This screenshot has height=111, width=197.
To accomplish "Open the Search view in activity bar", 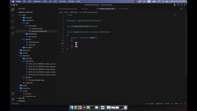I will pos(13,15).
